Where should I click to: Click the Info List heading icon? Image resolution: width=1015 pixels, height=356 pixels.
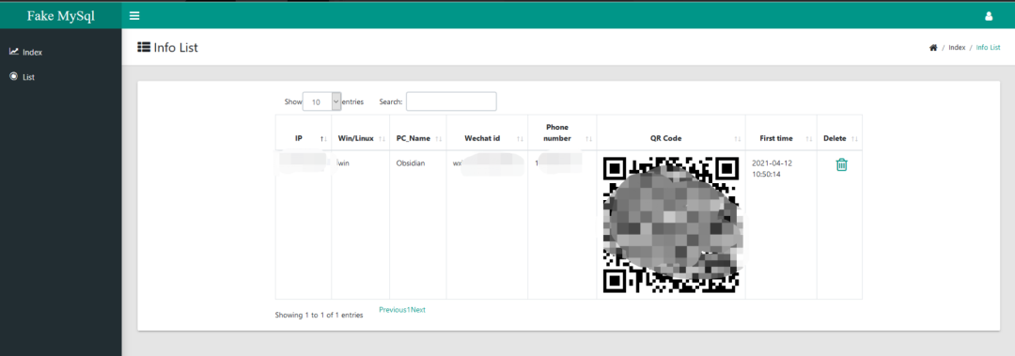click(144, 47)
